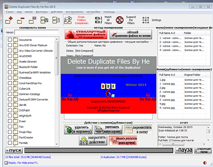
Task: Check the Any DVD Cloner Platinum checkbox
Action: (x=10, y=45)
